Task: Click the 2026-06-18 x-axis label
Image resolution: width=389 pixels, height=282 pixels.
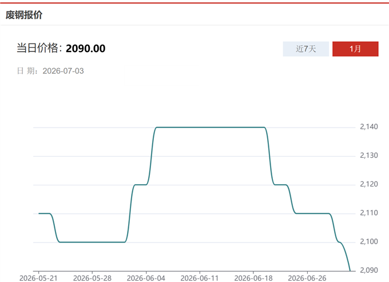Action: pyautogui.click(x=253, y=278)
